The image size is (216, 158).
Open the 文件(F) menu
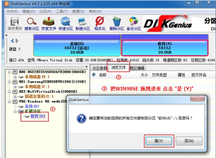coord(12,11)
